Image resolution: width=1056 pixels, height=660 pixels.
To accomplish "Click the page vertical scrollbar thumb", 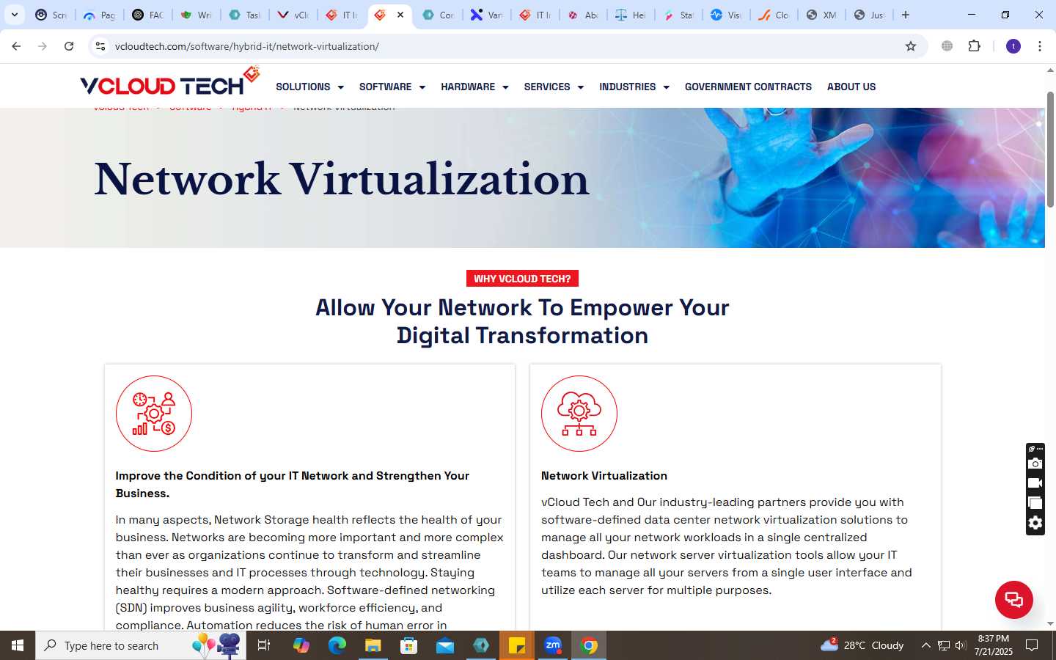I will tap(1050, 149).
